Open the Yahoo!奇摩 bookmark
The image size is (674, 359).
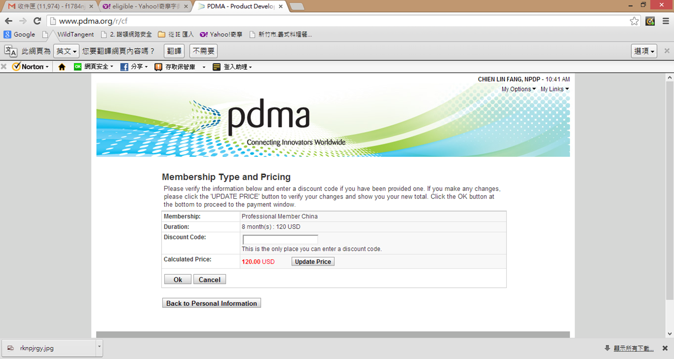(x=221, y=34)
